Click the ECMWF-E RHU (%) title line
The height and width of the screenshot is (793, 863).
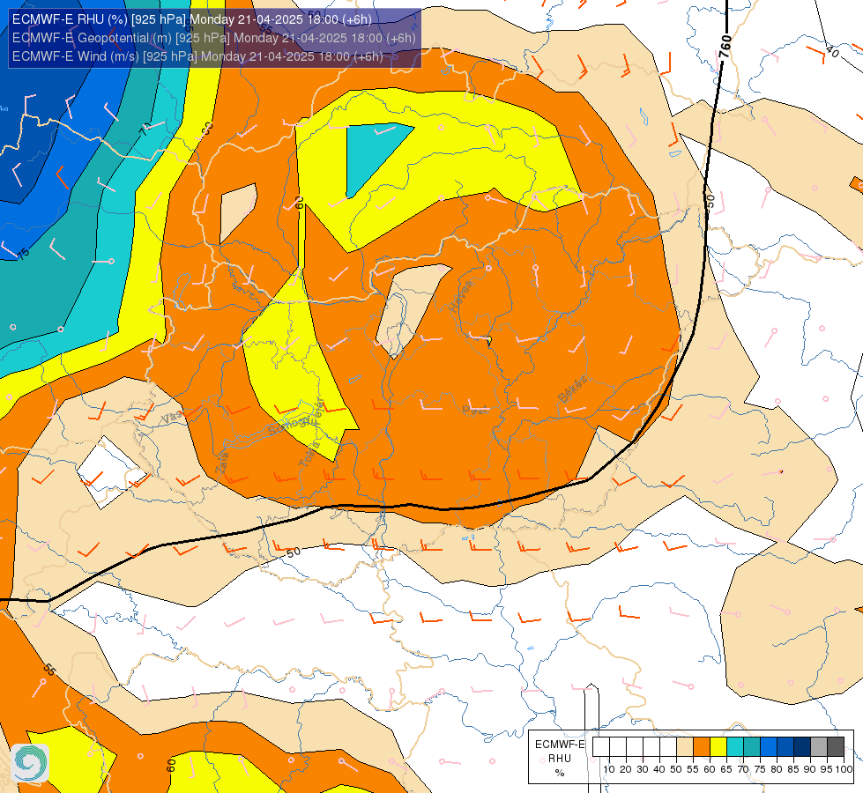tap(191, 19)
